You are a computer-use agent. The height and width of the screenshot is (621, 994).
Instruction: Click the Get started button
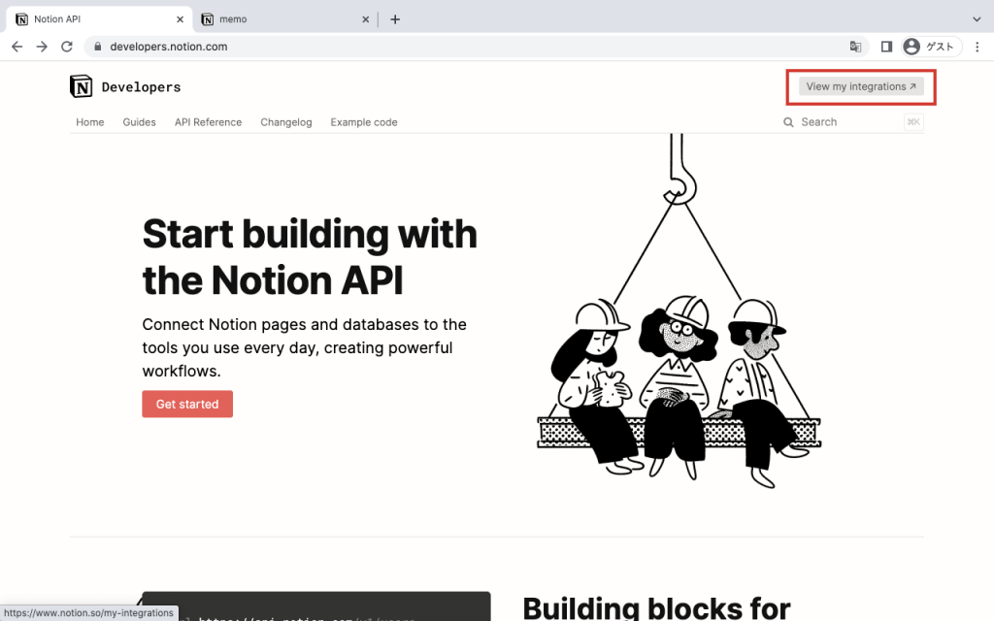pyautogui.click(x=187, y=405)
